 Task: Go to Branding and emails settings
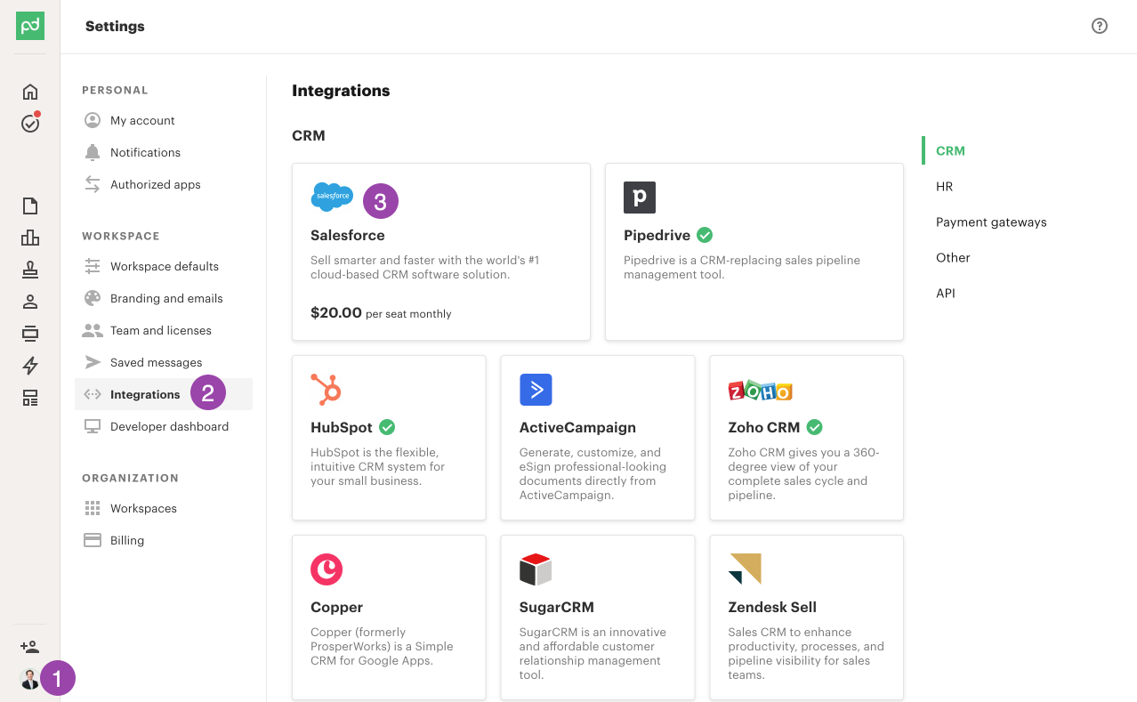click(x=165, y=298)
